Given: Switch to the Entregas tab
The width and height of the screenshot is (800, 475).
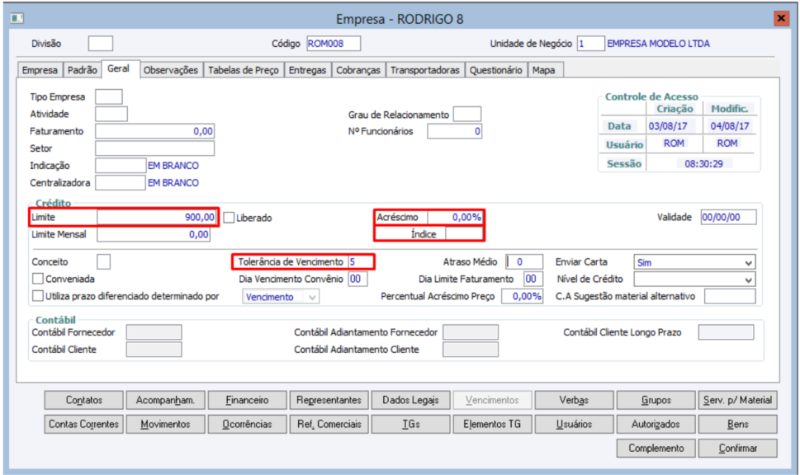Looking at the screenshot, I should tap(308, 70).
